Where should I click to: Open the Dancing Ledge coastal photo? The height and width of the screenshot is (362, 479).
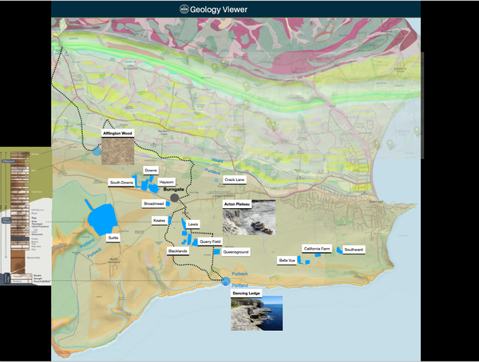[256, 313]
